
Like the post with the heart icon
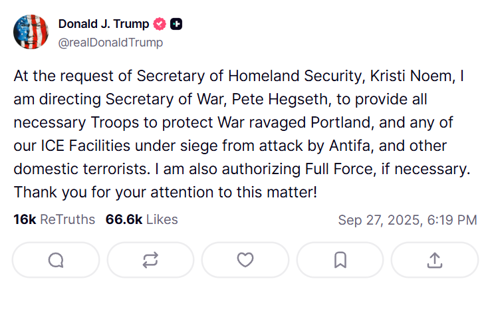tap(245, 260)
